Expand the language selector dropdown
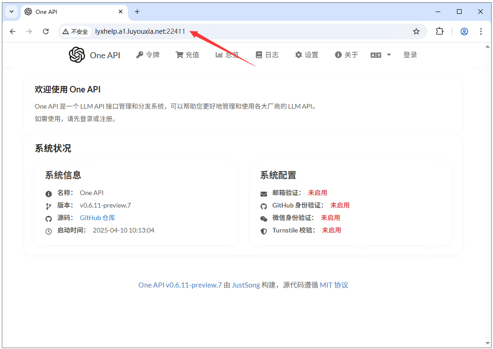 tap(380, 55)
